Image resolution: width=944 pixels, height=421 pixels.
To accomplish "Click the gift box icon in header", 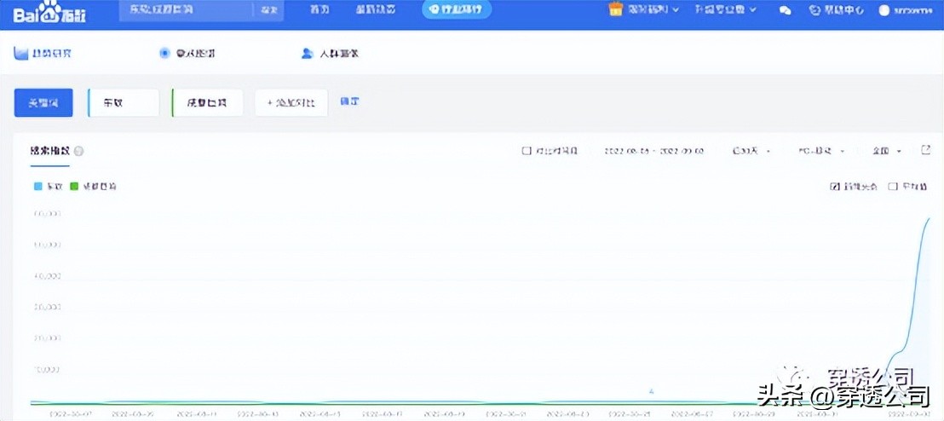I will (x=615, y=9).
